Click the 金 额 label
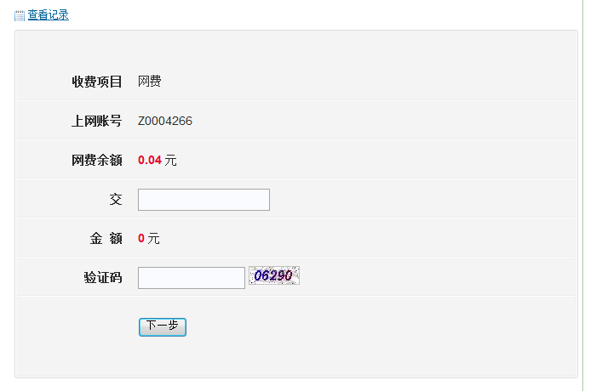The image size is (602, 391). pyautogui.click(x=106, y=239)
